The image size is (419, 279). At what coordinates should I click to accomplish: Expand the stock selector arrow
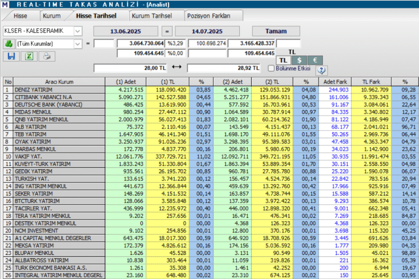point(77,31)
